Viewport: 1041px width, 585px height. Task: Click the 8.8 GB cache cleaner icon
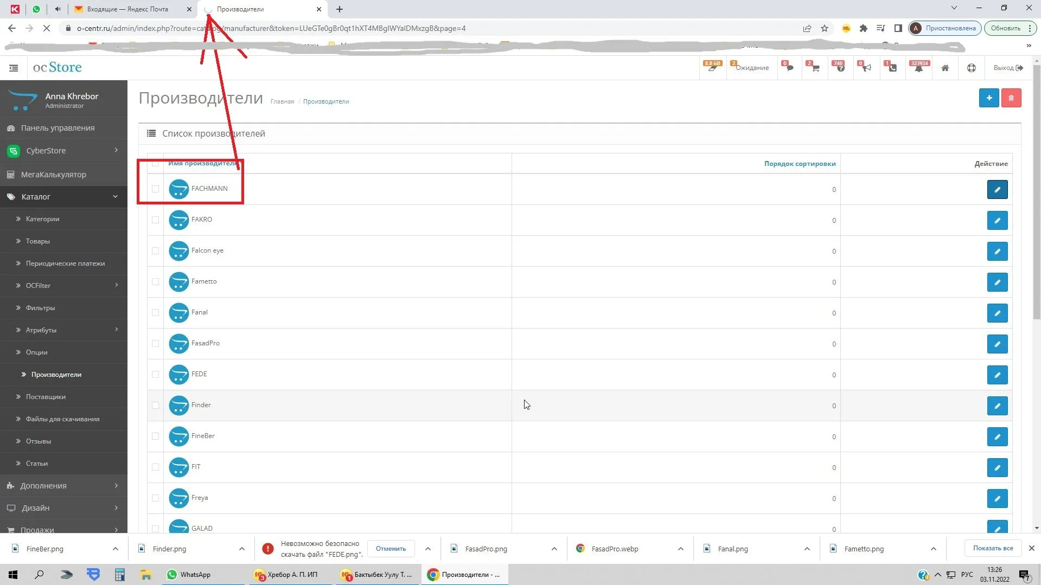pos(713,67)
